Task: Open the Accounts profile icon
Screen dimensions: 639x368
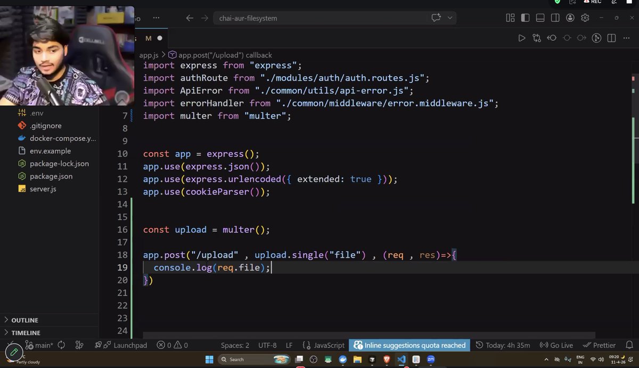Action: click(x=570, y=18)
